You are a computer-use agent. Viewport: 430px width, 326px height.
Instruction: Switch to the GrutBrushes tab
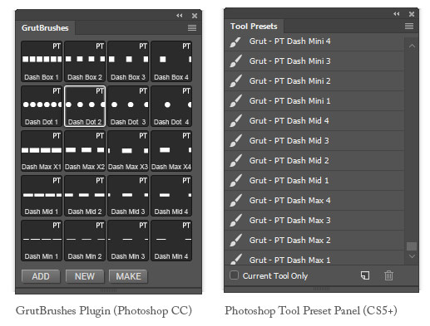(x=45, y=28)
